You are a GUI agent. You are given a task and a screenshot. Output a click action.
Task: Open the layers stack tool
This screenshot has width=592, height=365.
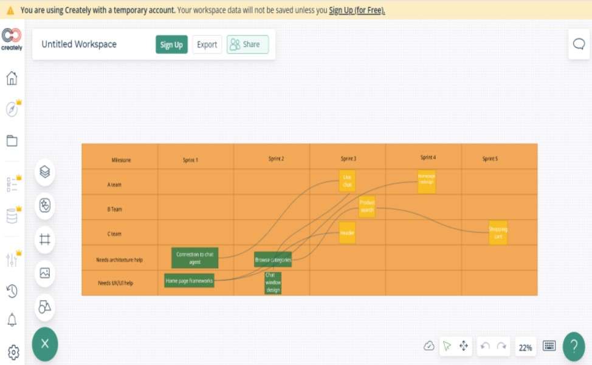[44, 172]
